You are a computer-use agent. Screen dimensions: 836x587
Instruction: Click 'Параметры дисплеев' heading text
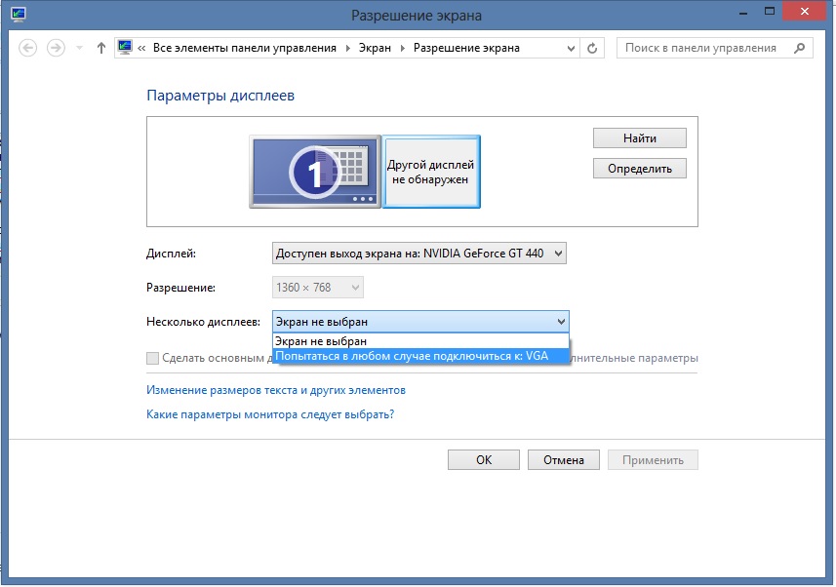point(220,96)
